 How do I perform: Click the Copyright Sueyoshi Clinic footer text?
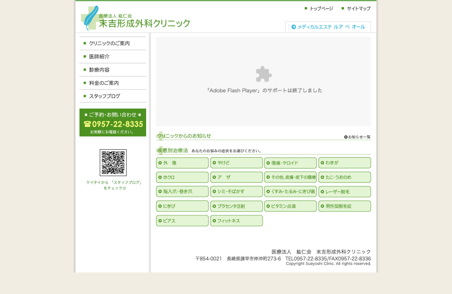(328, 264)
